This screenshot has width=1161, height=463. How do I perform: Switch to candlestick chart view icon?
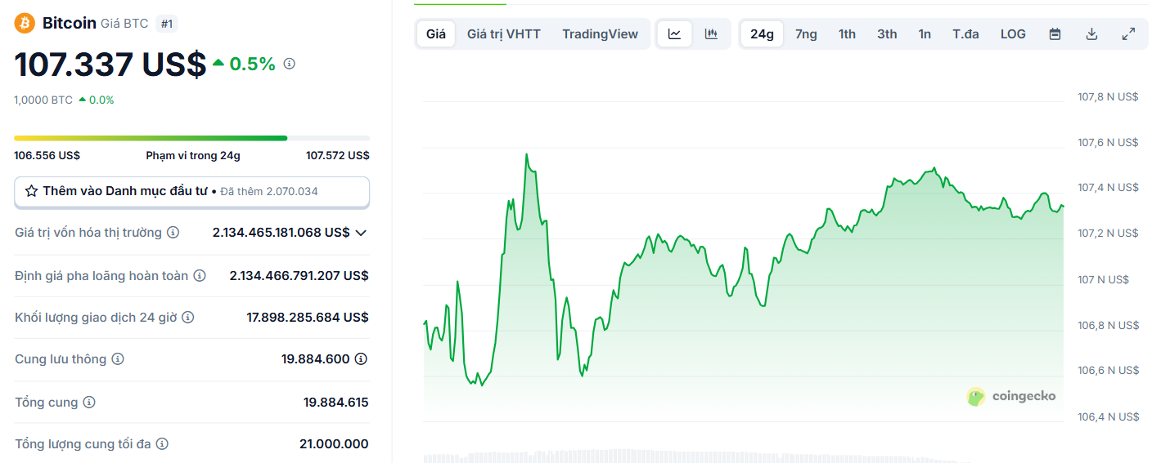click(711, 34)
